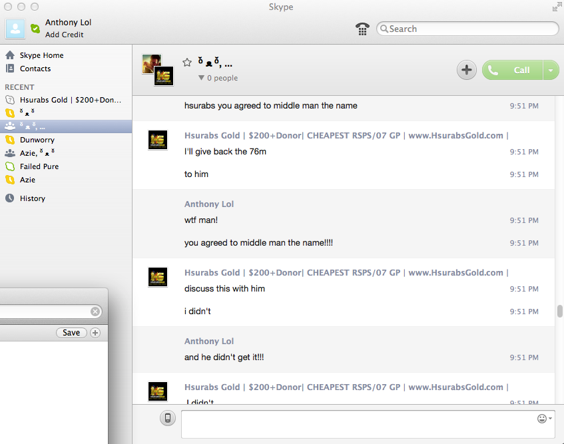The height and width of the screenshot is (444, 564).
Task: Click into the Search contacts field
Action: point(467,29)
